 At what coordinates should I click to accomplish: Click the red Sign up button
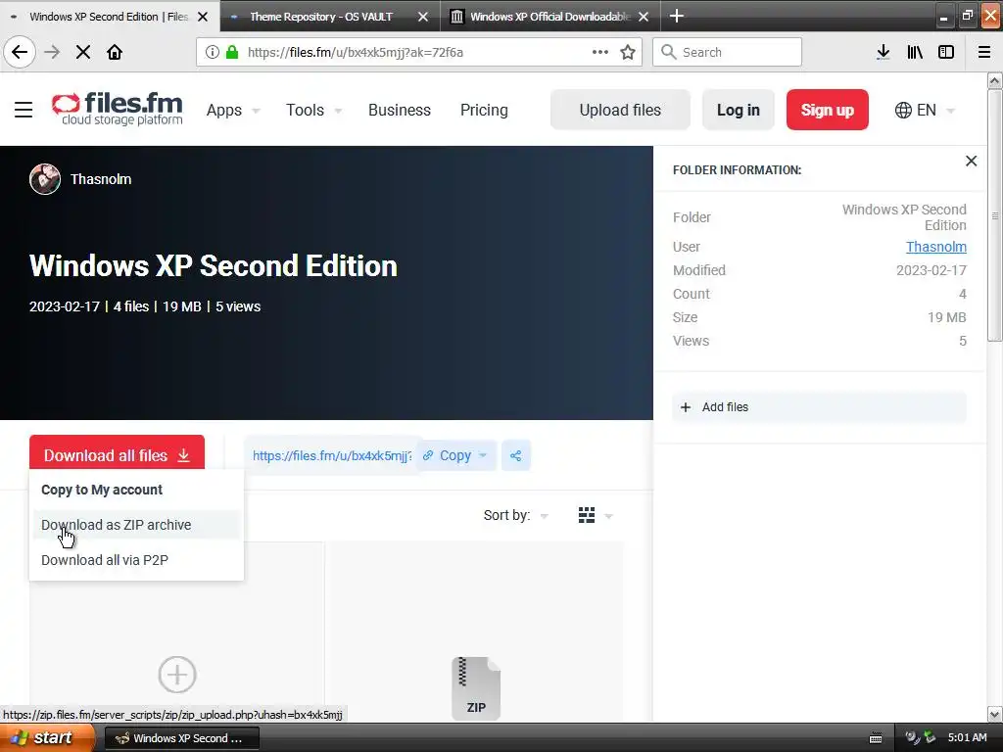[827, 110]
